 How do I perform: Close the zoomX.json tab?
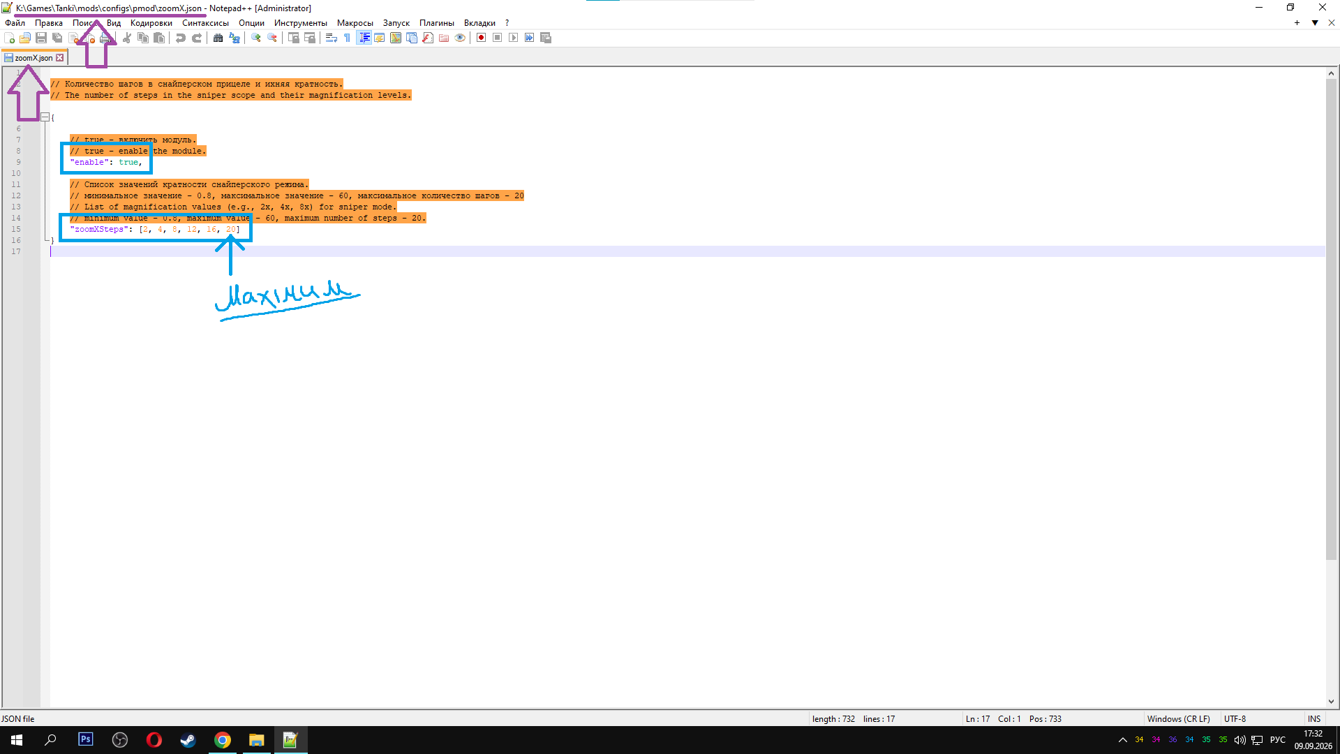tap(60, 58)
